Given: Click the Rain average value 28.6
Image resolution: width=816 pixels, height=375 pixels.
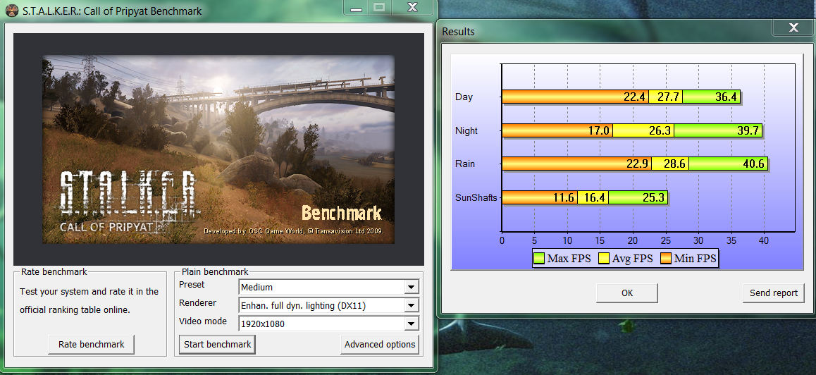Looking at the screenshot, I should pyautogui.click(x=674, y=164).
